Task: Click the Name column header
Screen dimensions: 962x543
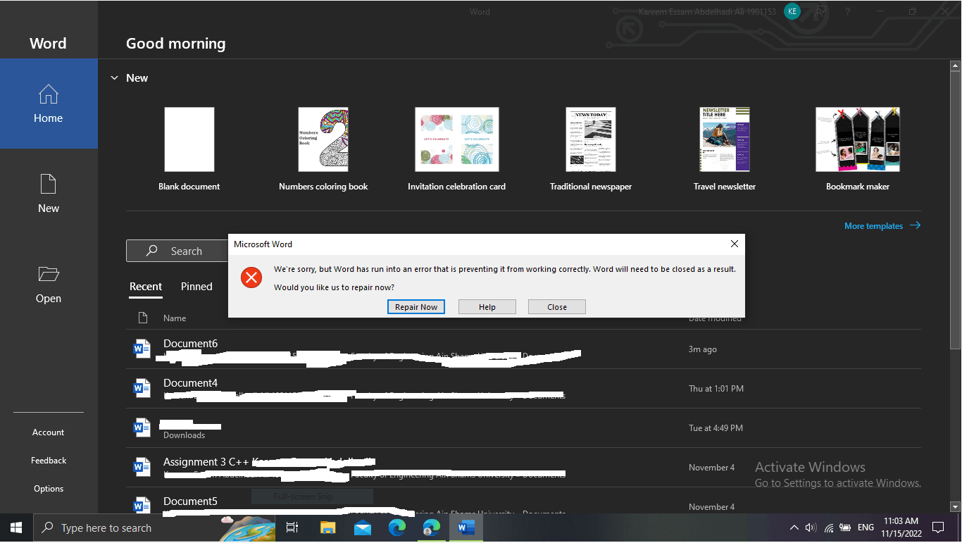Action: tap(175, 318)
